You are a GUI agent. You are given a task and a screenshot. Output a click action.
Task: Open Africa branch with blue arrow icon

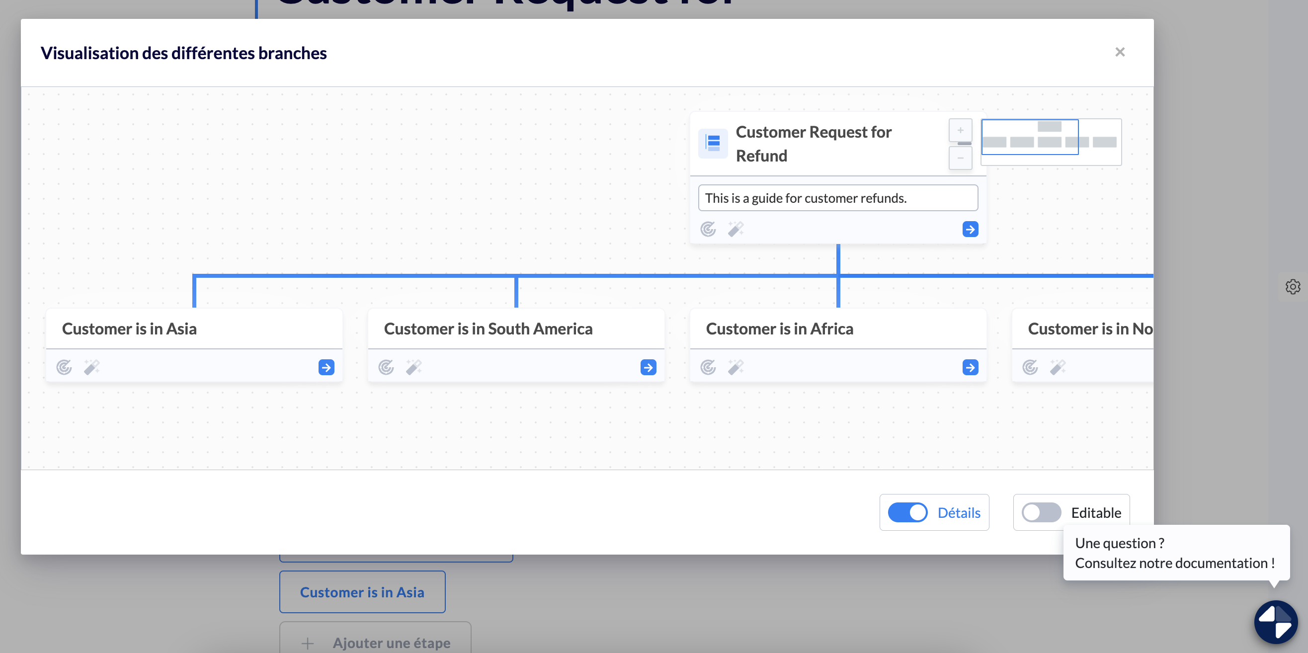click(970, 367)
